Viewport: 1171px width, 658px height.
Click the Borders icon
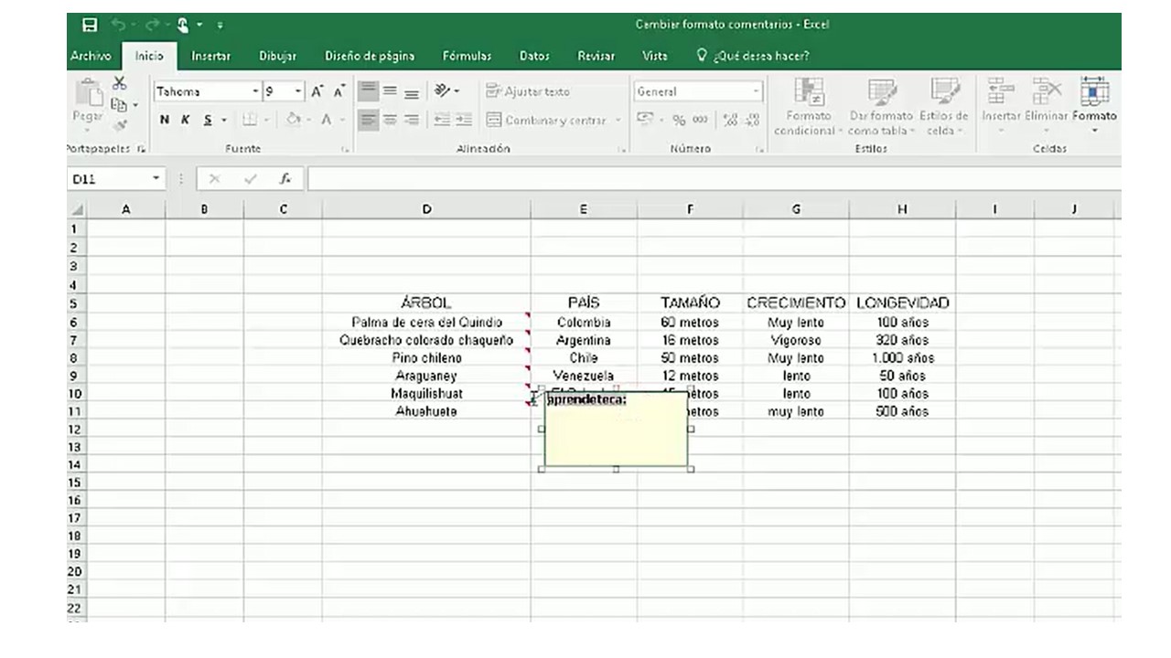249,120
